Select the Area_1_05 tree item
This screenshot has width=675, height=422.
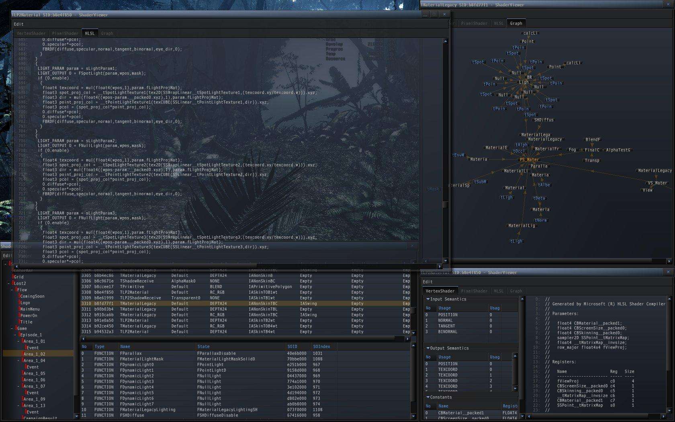[x=34, y=373]
